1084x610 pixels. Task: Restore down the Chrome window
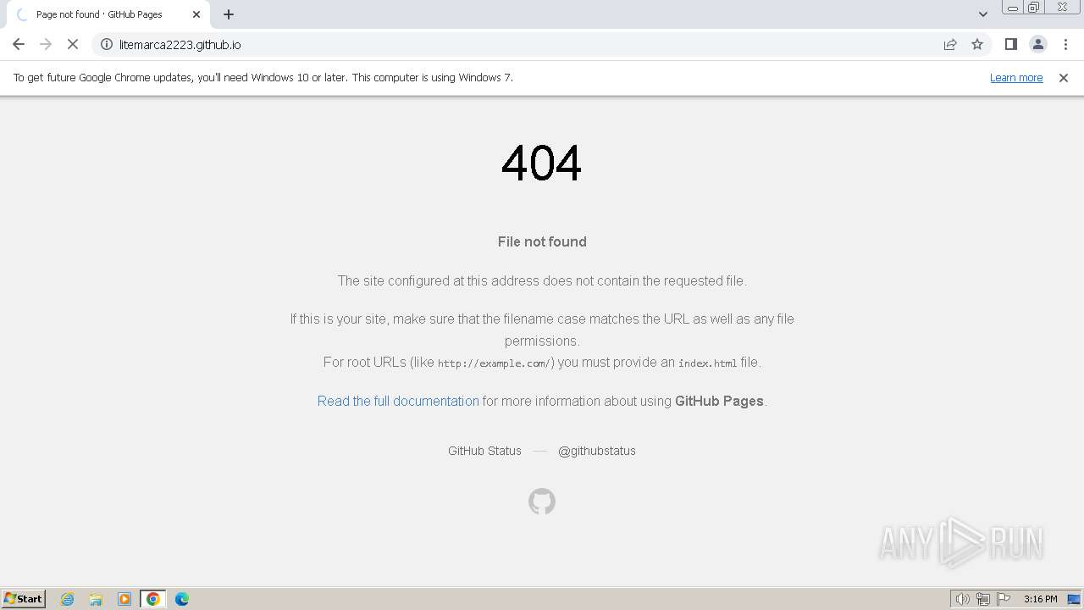coord(1034,8)
